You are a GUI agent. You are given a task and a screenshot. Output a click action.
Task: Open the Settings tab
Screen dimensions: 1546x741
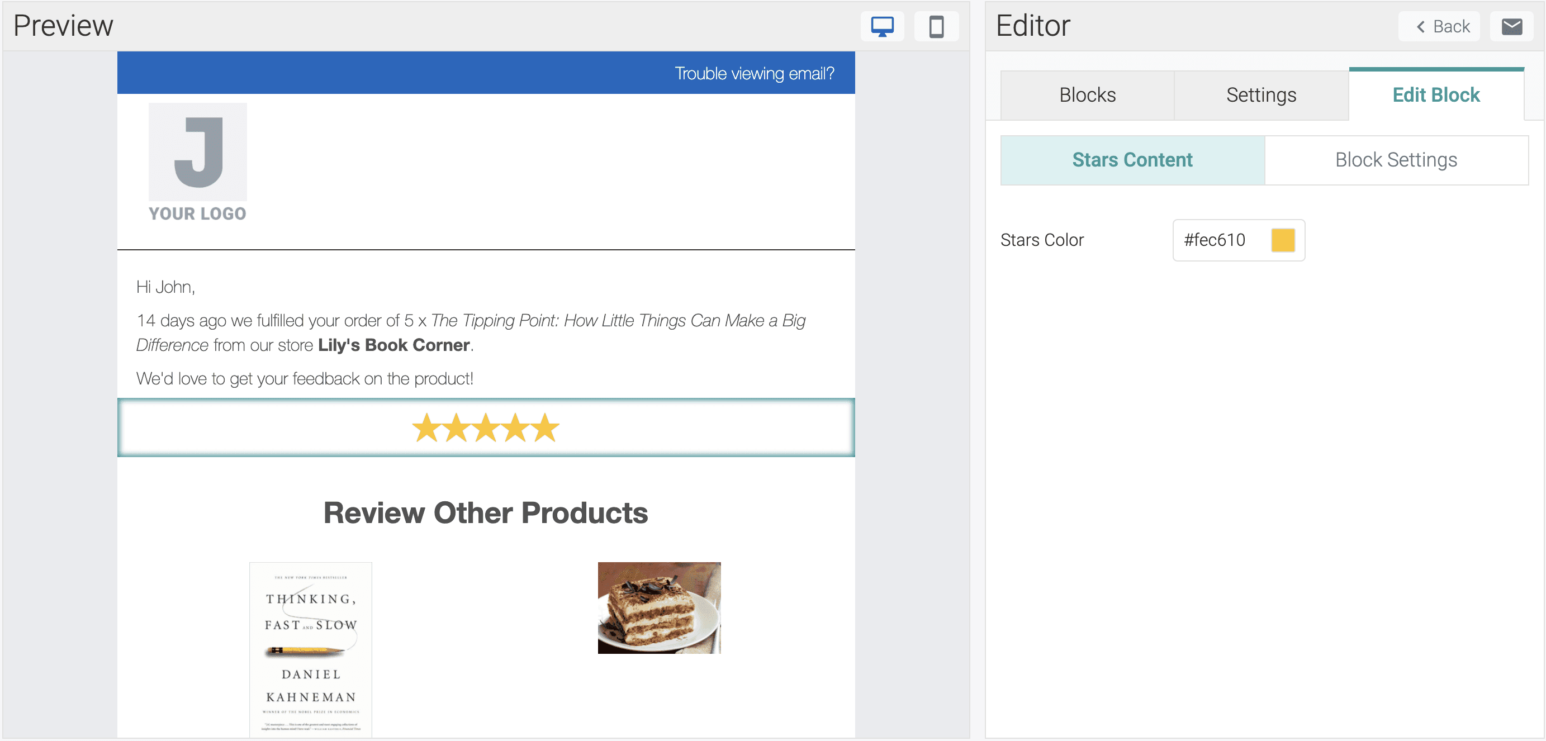(1261, 95)
